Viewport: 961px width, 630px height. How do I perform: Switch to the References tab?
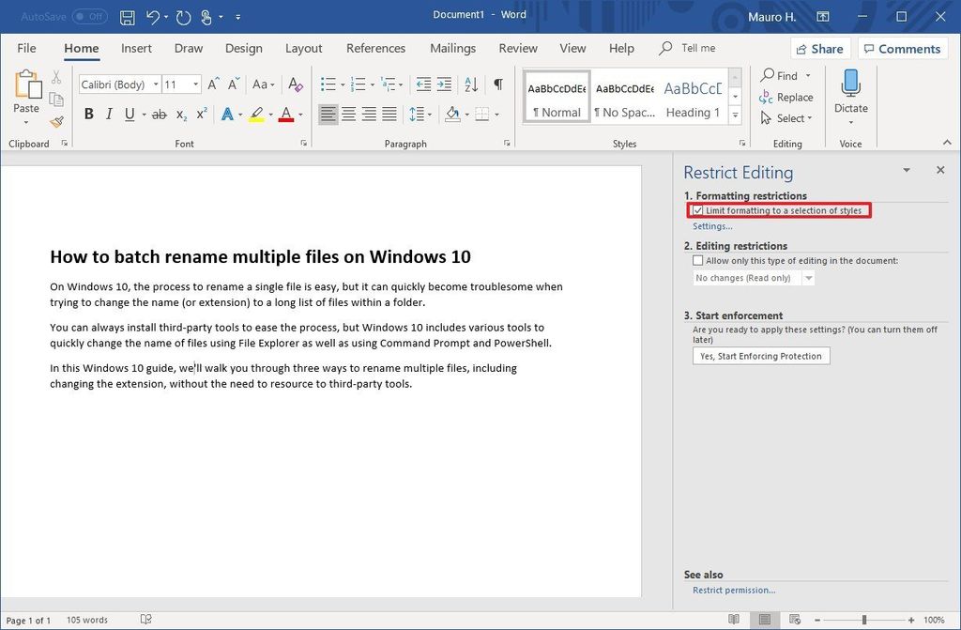coord(375,48)
